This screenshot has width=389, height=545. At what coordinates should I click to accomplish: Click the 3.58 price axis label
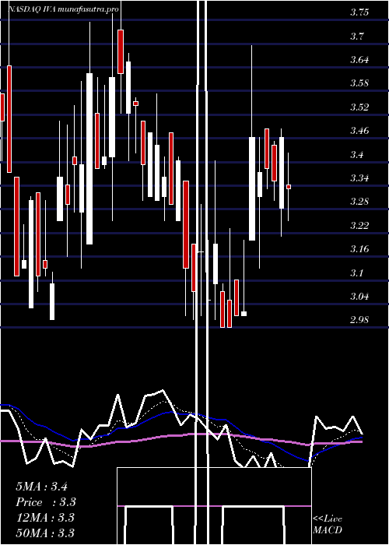[x=359, y=84]
